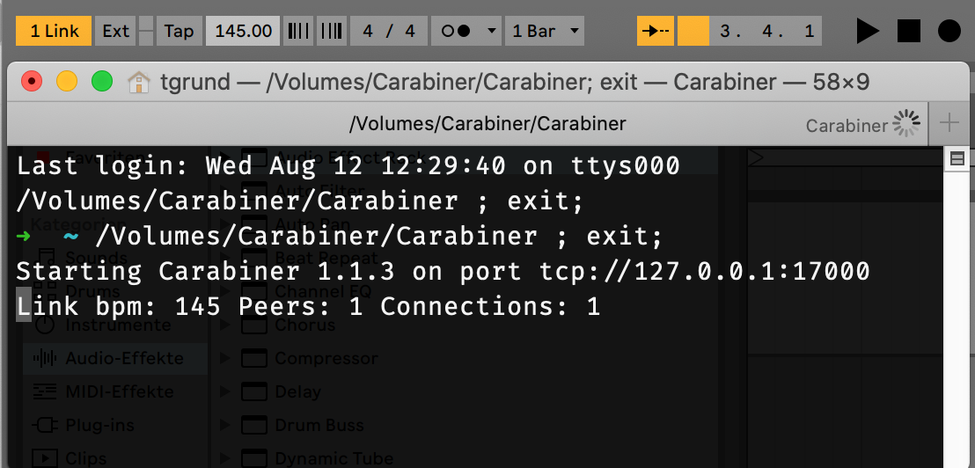
Task: Select the /Volumes/Carabiner/Carabiner terminal tab
Action: 487,123
